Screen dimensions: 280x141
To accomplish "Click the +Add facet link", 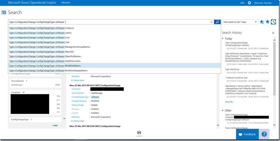I will 55,125.
